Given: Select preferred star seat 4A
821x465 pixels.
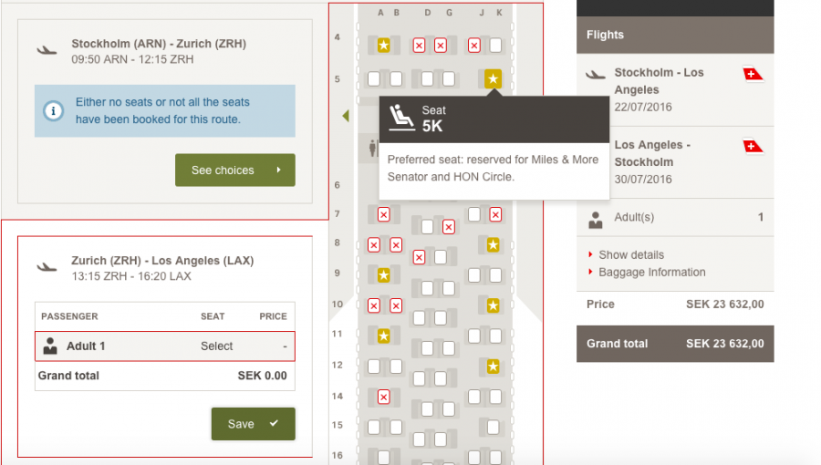Looking at the screenshot, I should point(383,45).
